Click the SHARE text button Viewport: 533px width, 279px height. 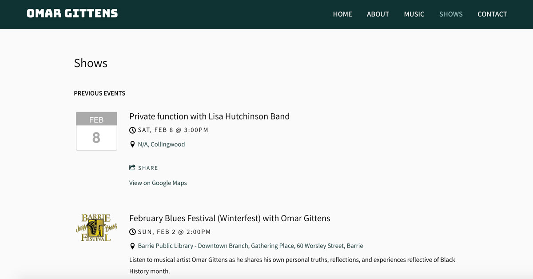click(x=148, y=168)
